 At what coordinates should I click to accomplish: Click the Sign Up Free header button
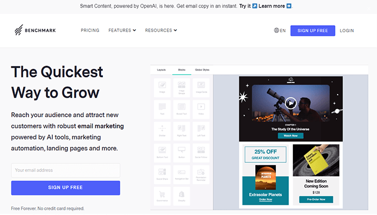coord(312,31)
